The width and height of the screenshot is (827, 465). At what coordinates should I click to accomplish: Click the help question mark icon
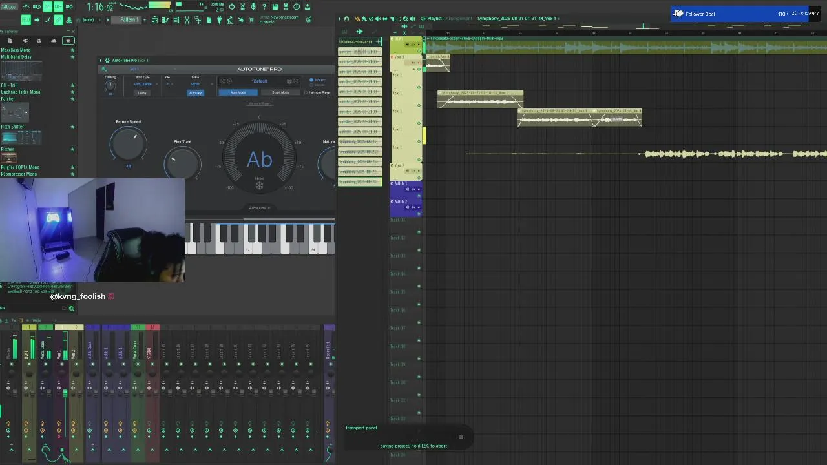(264, 6)
